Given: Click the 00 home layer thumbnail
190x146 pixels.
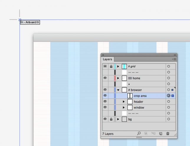Looking at the screenshot, I should 124,78.
